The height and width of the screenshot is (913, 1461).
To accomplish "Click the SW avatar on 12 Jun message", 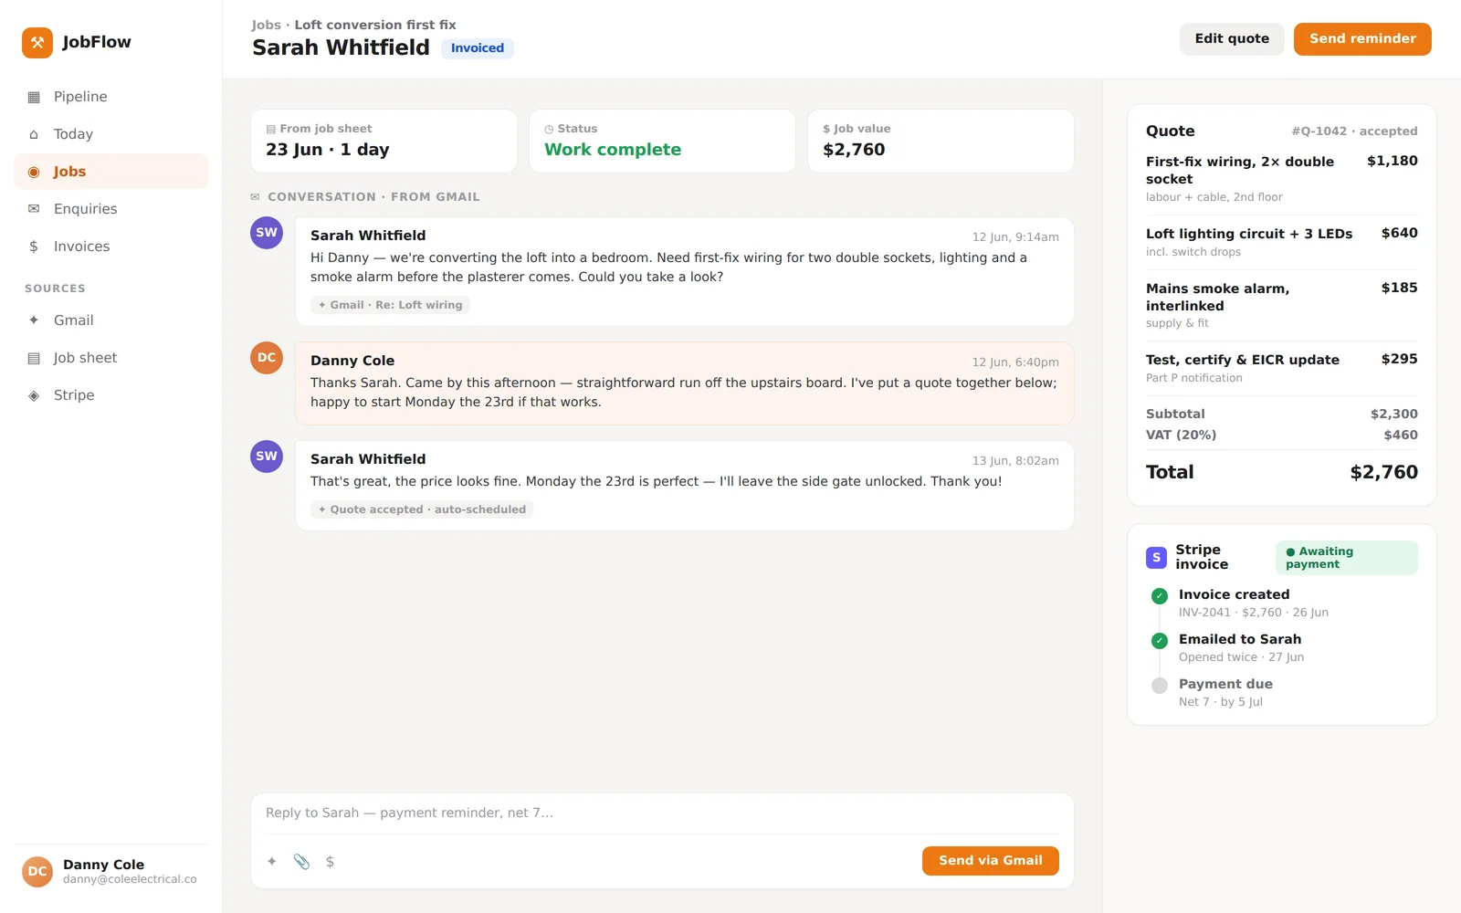I will click(267, 233).
